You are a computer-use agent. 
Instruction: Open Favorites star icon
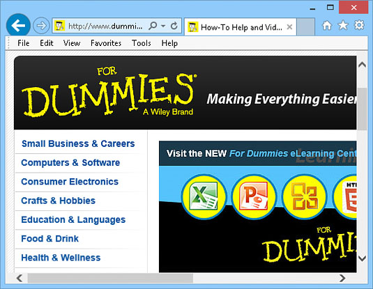pos(343,25)
